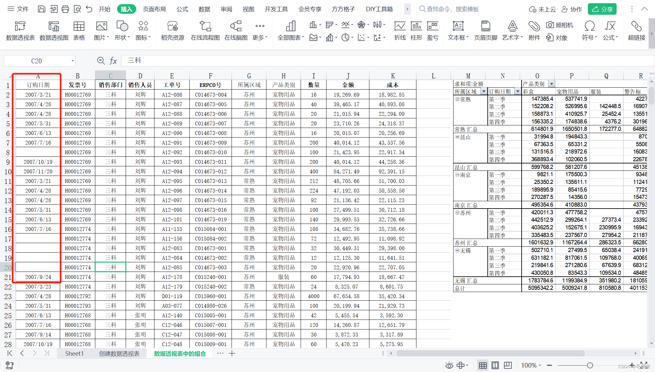Collapse the 南京 group in pivot table
This screenshot has height=372, width=655.
click(x=457, y=175)
